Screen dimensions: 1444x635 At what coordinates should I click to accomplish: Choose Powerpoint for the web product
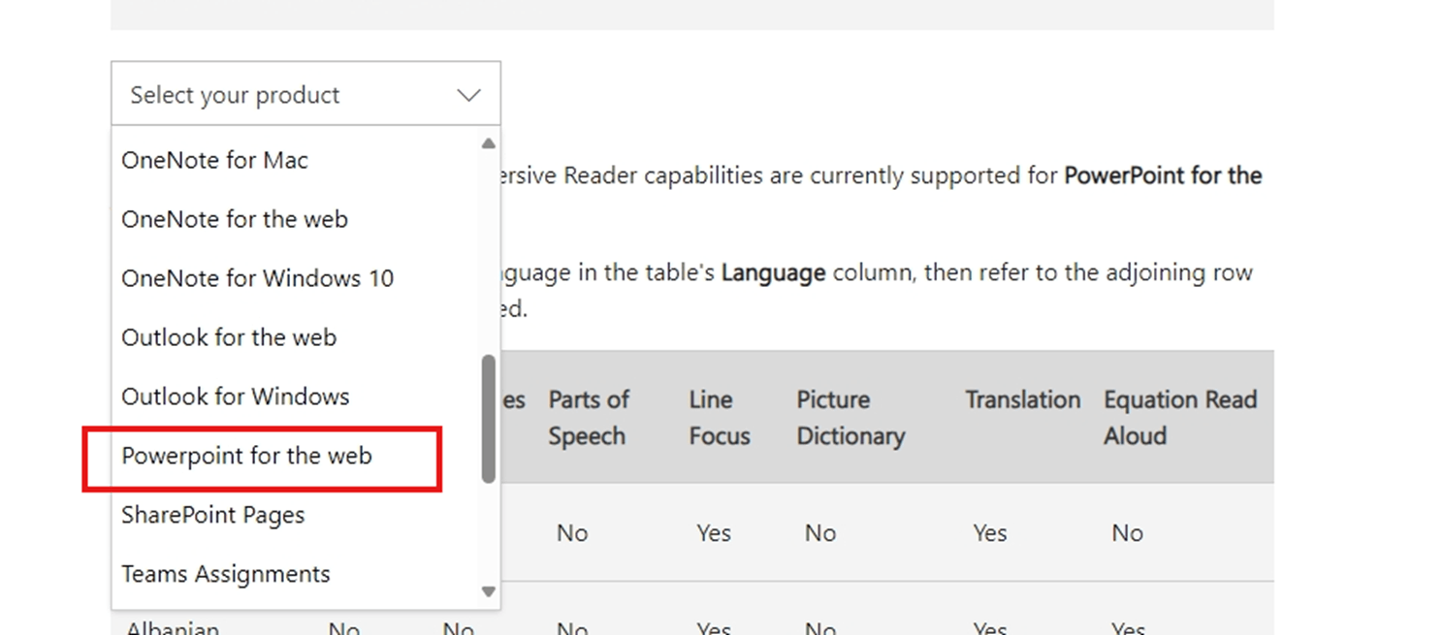tap(246, 456)
